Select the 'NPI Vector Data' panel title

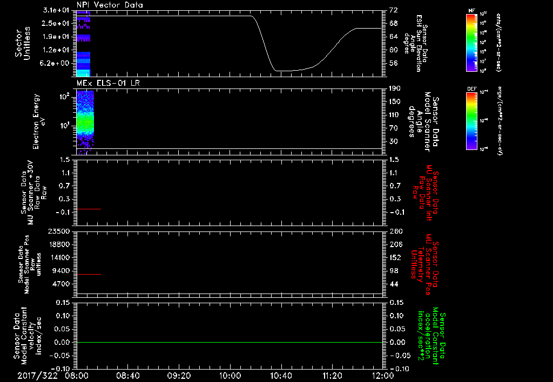(110, 5)
